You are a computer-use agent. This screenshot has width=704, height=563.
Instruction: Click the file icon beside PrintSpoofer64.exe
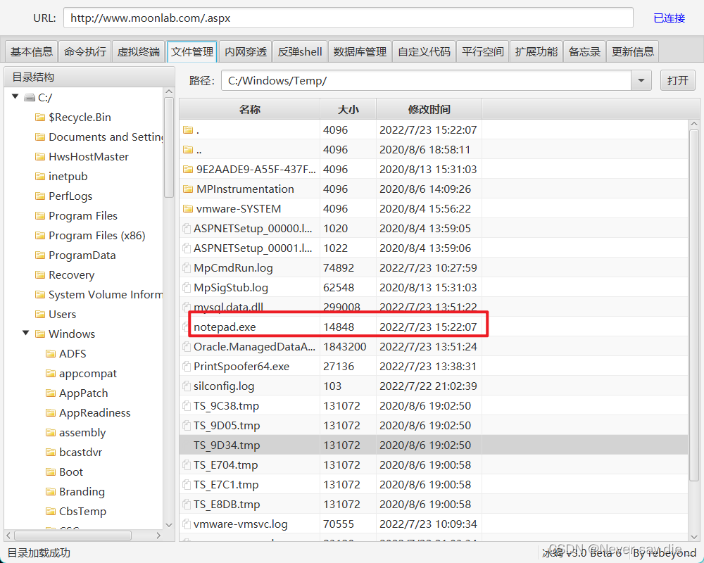point(187,367)
